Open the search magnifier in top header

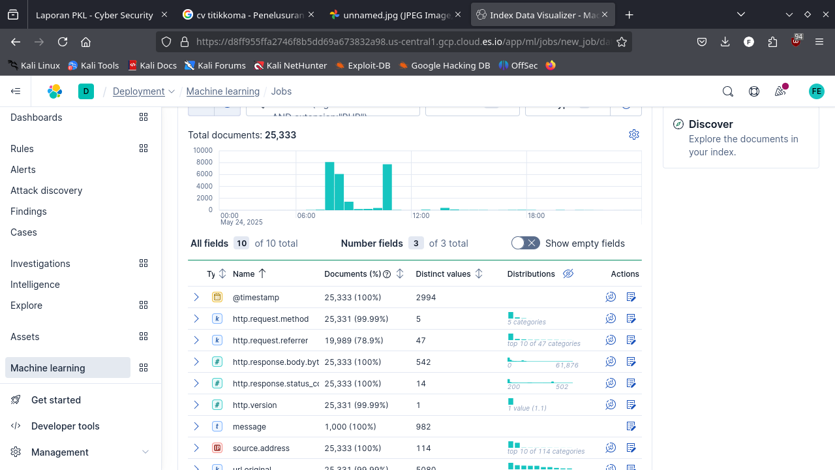(x=728, y=91)
